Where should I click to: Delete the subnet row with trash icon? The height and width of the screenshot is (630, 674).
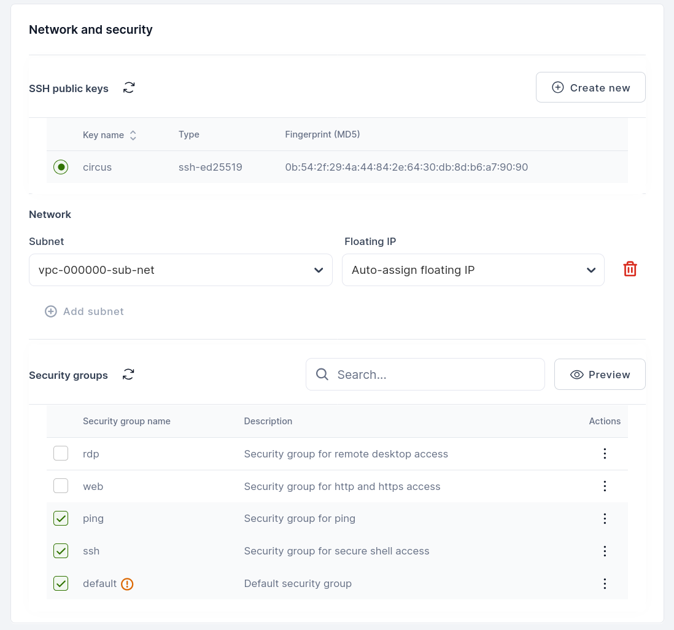click(x=630, y=269)
